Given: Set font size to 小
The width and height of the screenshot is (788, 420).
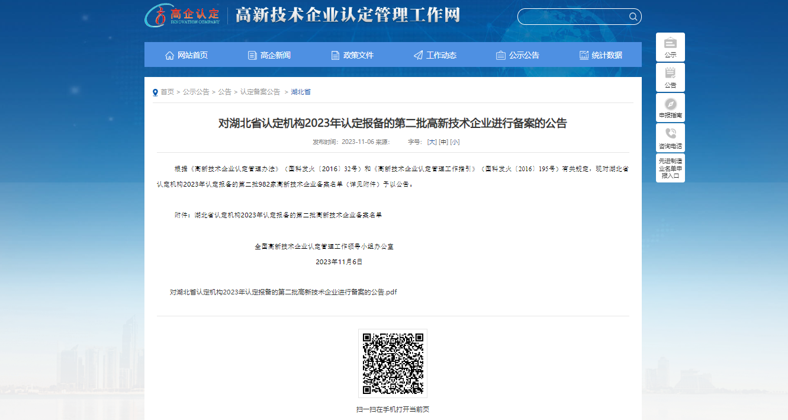Looking at the screenshot, I should click(455, 142).
